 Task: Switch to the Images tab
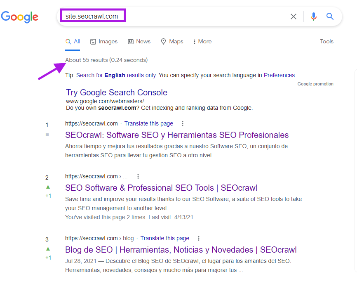(x=104, y=41)
